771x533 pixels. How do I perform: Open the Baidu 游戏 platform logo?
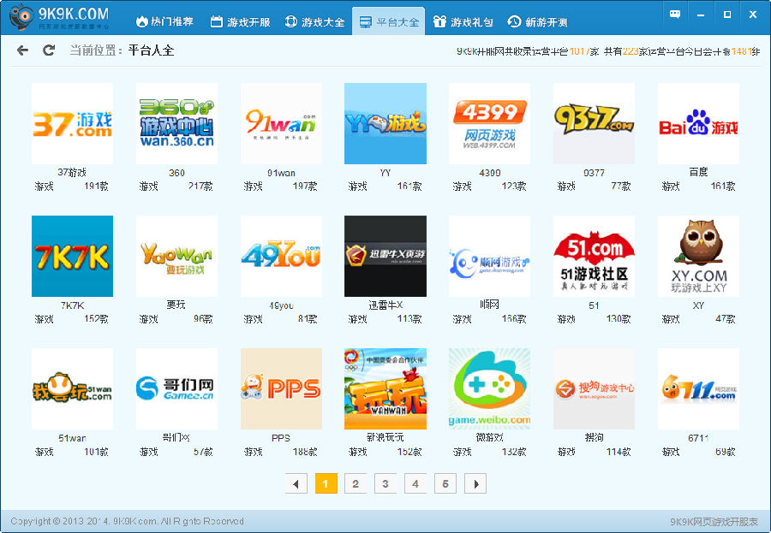[698, 123]
